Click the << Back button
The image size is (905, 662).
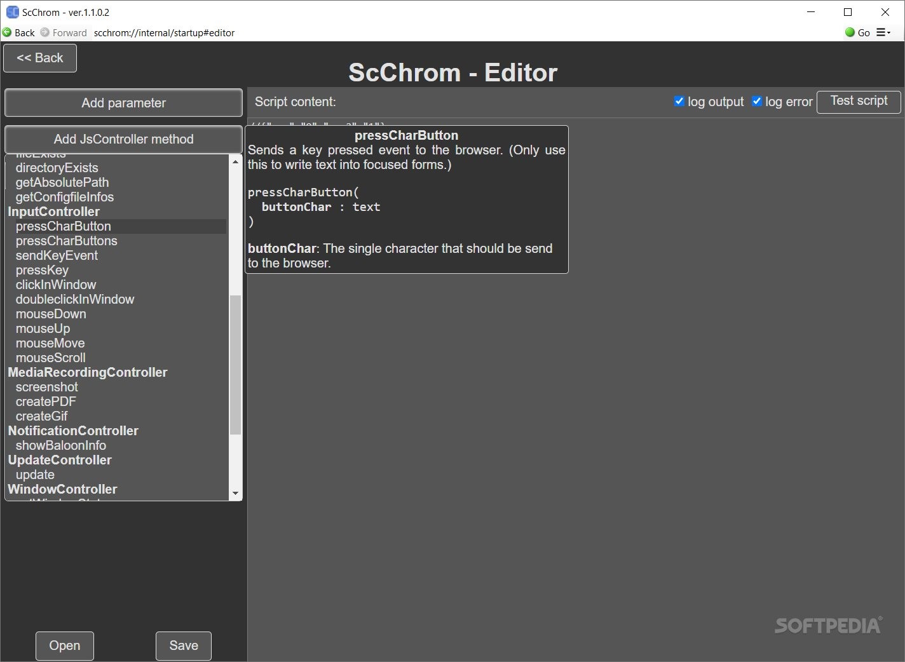tap(40, 58)
